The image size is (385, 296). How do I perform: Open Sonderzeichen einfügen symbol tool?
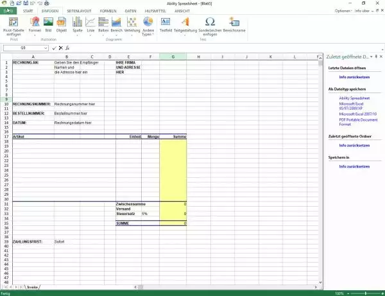click(x=209, y=25)
